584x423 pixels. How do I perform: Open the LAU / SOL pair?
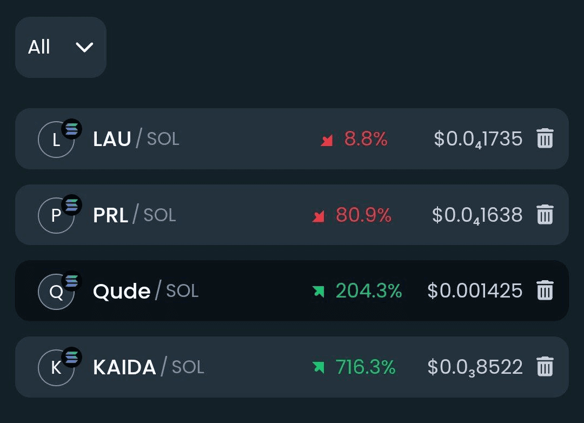click(136, 139)
